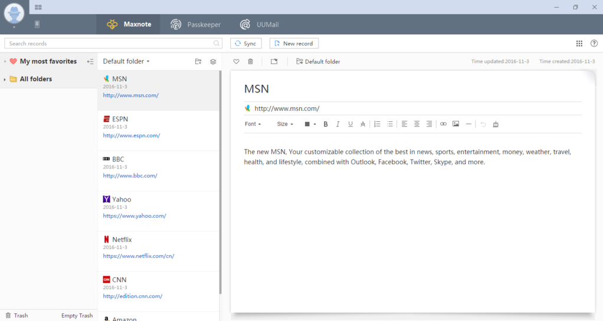Select the CNN record

[x=158, y=292]
